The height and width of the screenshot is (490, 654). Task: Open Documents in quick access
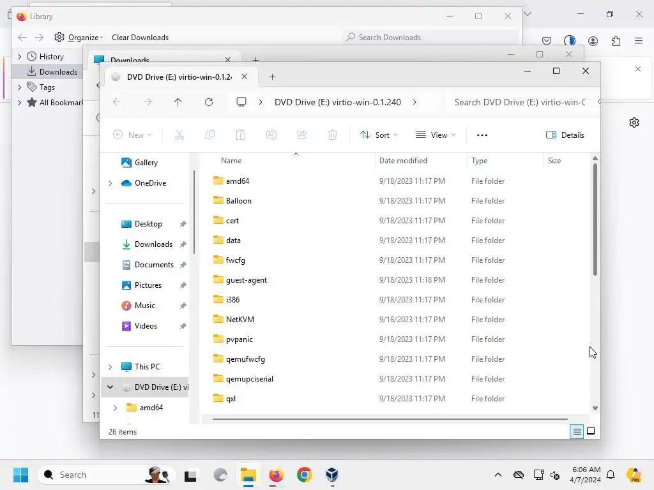pyautogui.click(x=154, y=265)
